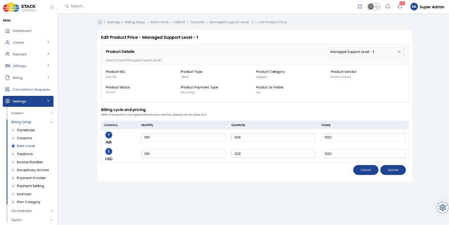Edit USD Yearly price field
This screenshot has height=225, width=449.
click(363, 154)
